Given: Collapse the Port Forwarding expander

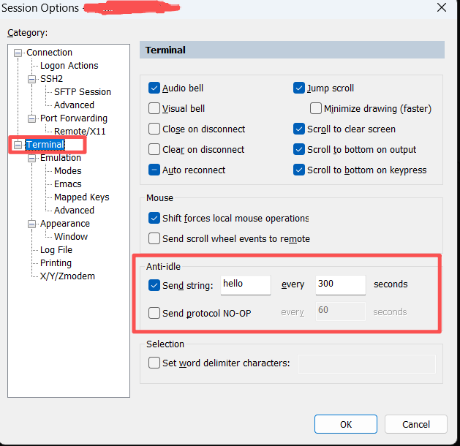Looking at the screenshot, I should (32, 118).
